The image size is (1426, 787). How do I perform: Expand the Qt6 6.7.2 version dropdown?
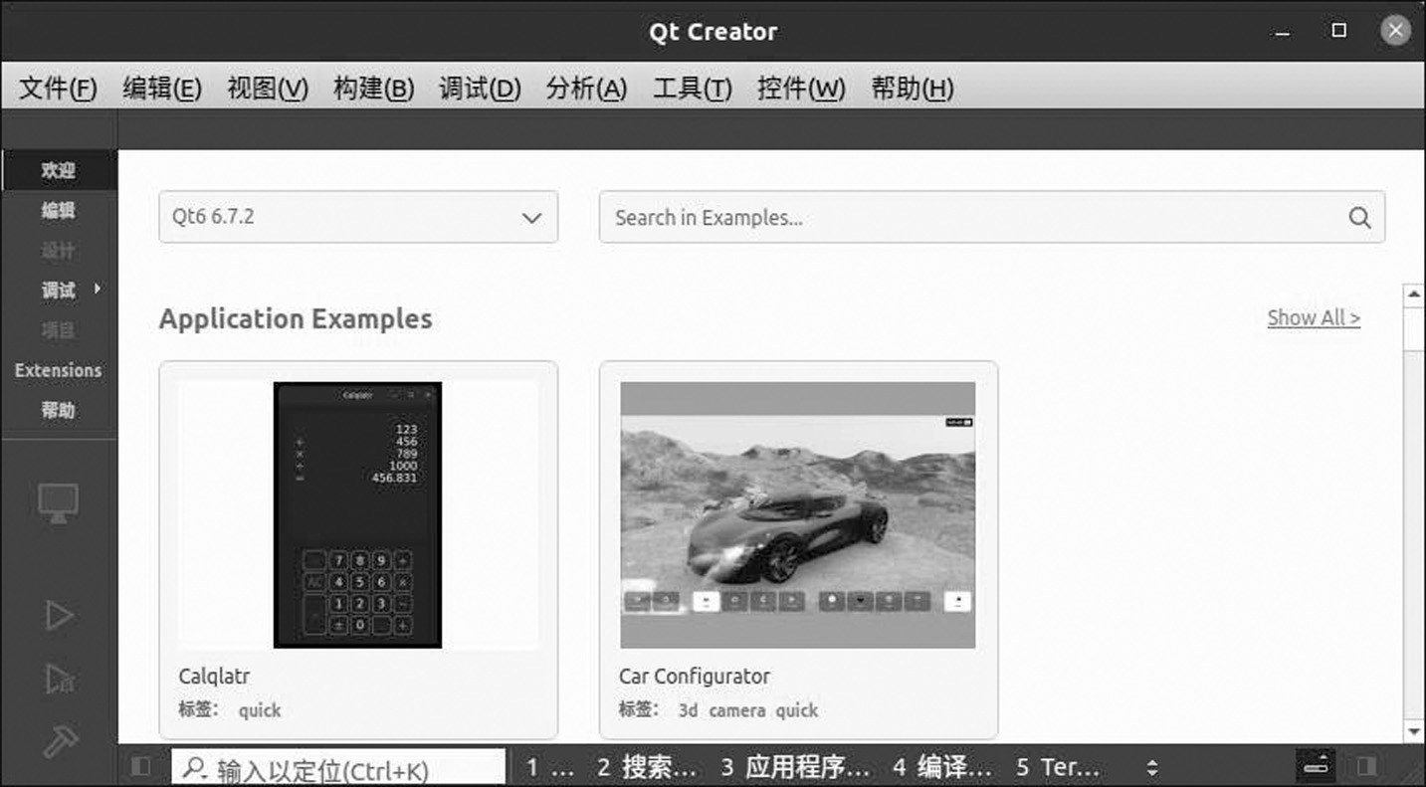(358, 217)
